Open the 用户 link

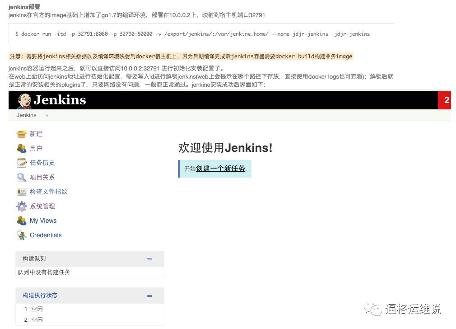[36, 148]
